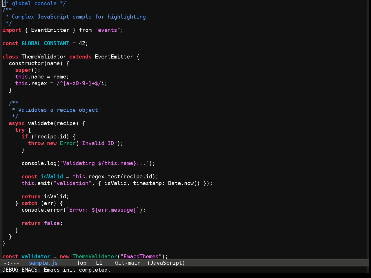Screen dimensions: 371x278
Task: Click the (JavaScript) major mode indicator
Action: 166,263
